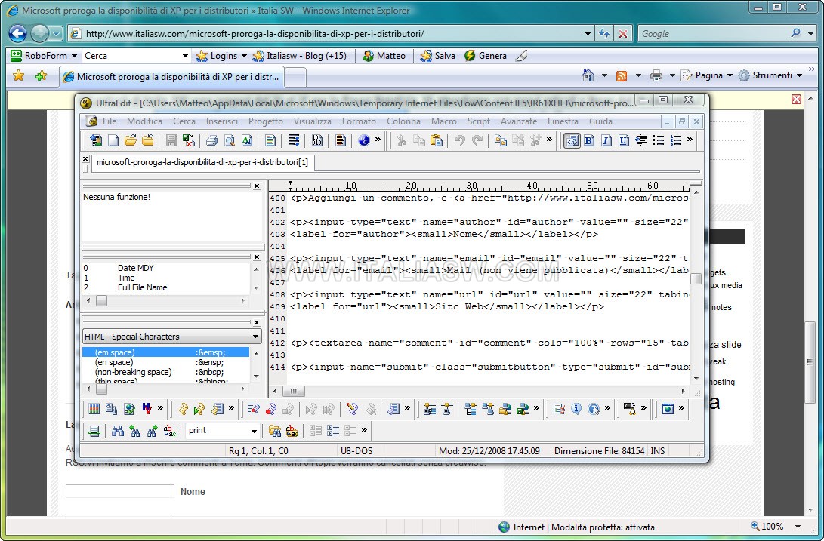Expand more buttons chevron after globe icon
This screenshot has height=541, width=824.
pos(378,140)
